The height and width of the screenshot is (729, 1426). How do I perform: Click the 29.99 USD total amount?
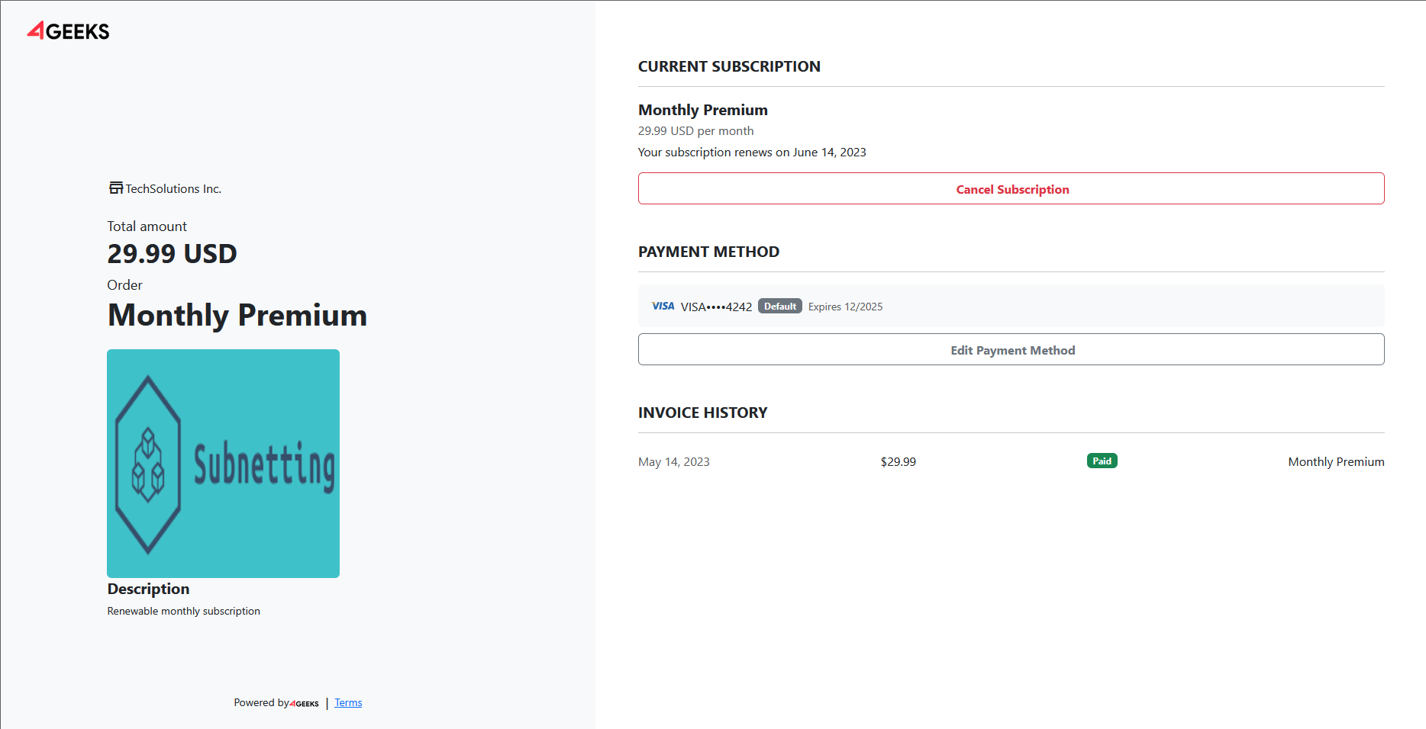172,253
